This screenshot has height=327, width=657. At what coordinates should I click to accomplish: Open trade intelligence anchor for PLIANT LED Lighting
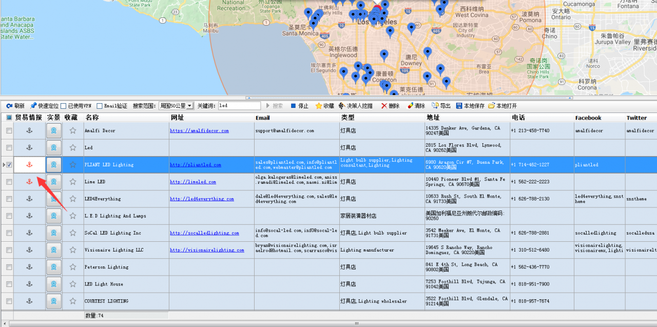coord(29,165)
